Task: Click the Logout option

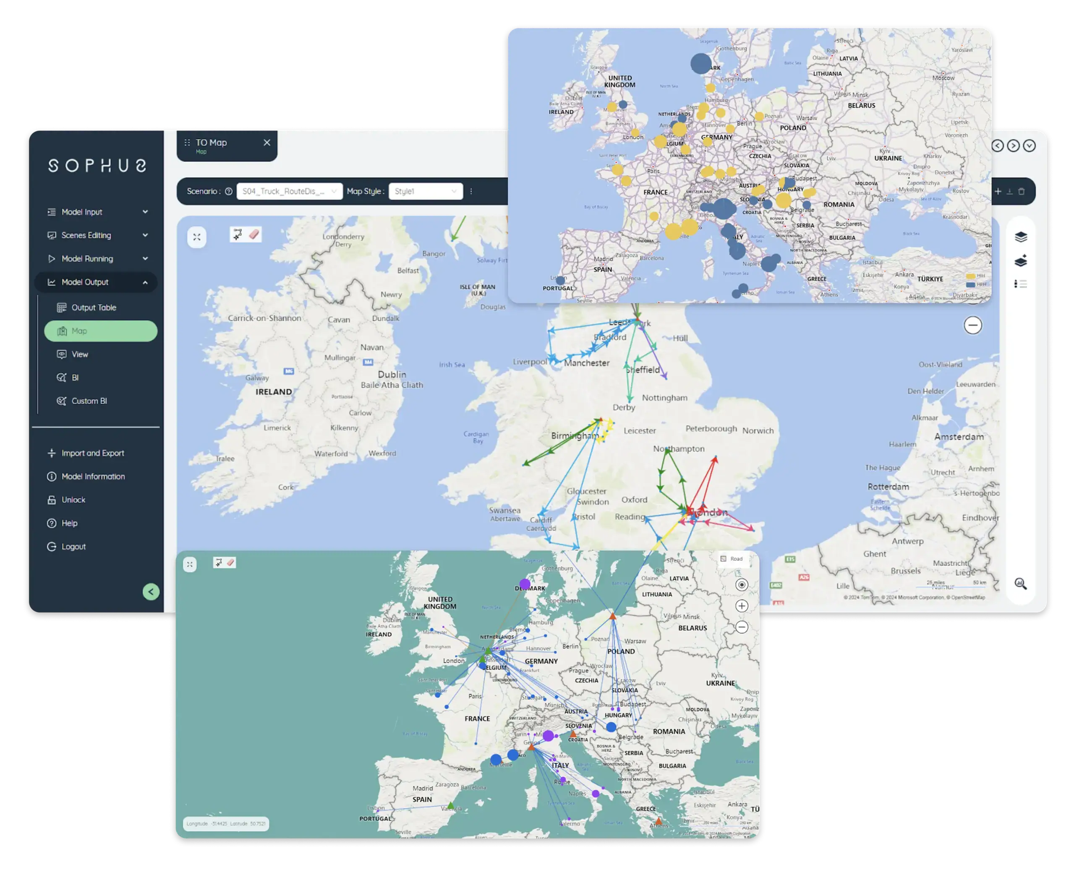Action: 73,547
